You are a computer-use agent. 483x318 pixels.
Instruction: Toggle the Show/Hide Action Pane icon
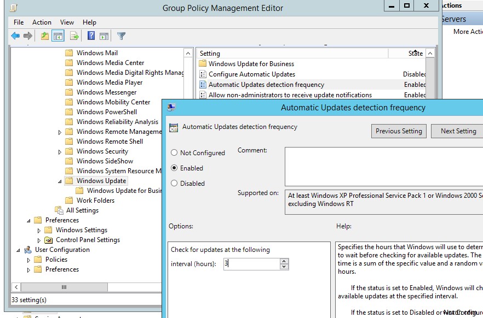pos(104,36)
